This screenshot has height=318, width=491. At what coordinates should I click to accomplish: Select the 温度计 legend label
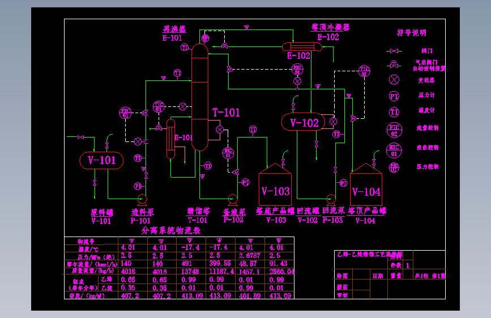[426, 110]
